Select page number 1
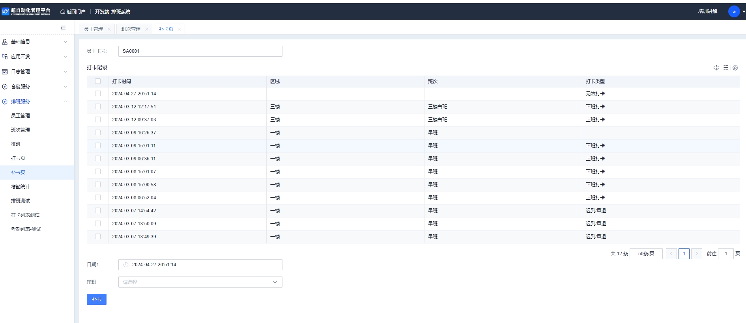 point(684,254)
